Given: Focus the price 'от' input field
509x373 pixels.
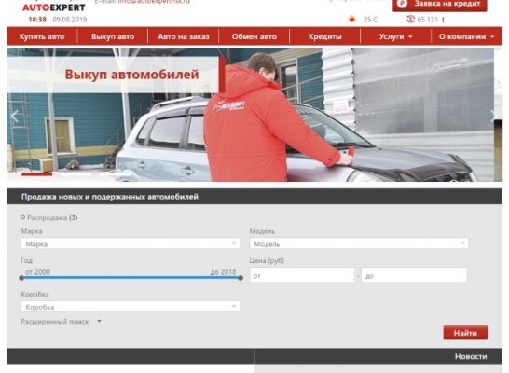Looking at the screenshot, I should (x=302, y=275).
